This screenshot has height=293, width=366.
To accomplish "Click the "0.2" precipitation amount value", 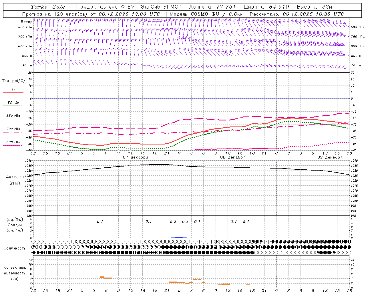I will [173, 221].
